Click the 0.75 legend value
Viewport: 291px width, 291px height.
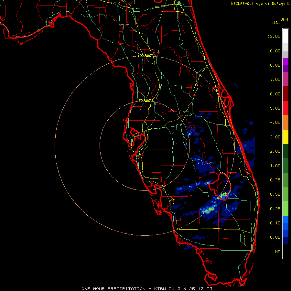[x=275, y=180]
